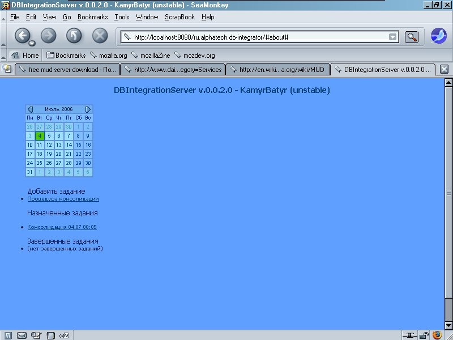This screenshot has height=340, width=453.
Task: Open the Bookmarks folder on personal toolbar
Action: (66, 55)
